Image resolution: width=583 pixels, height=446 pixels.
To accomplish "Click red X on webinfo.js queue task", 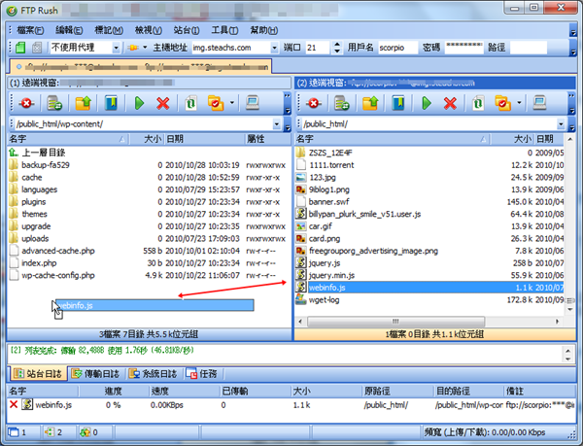I will click(x=14, y=404).
